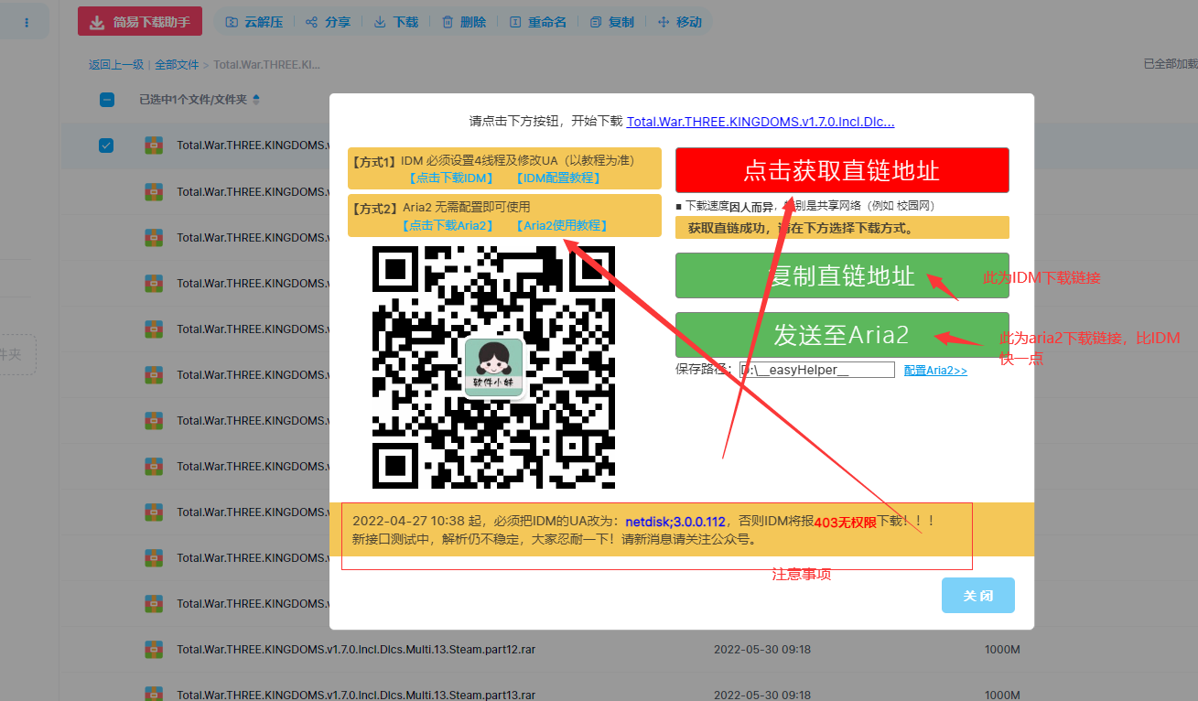Image resolution: width=1198 pixels, height=701 pixels.
Task: Click the green 复制直链地址 button
Action: pos(842,275)
